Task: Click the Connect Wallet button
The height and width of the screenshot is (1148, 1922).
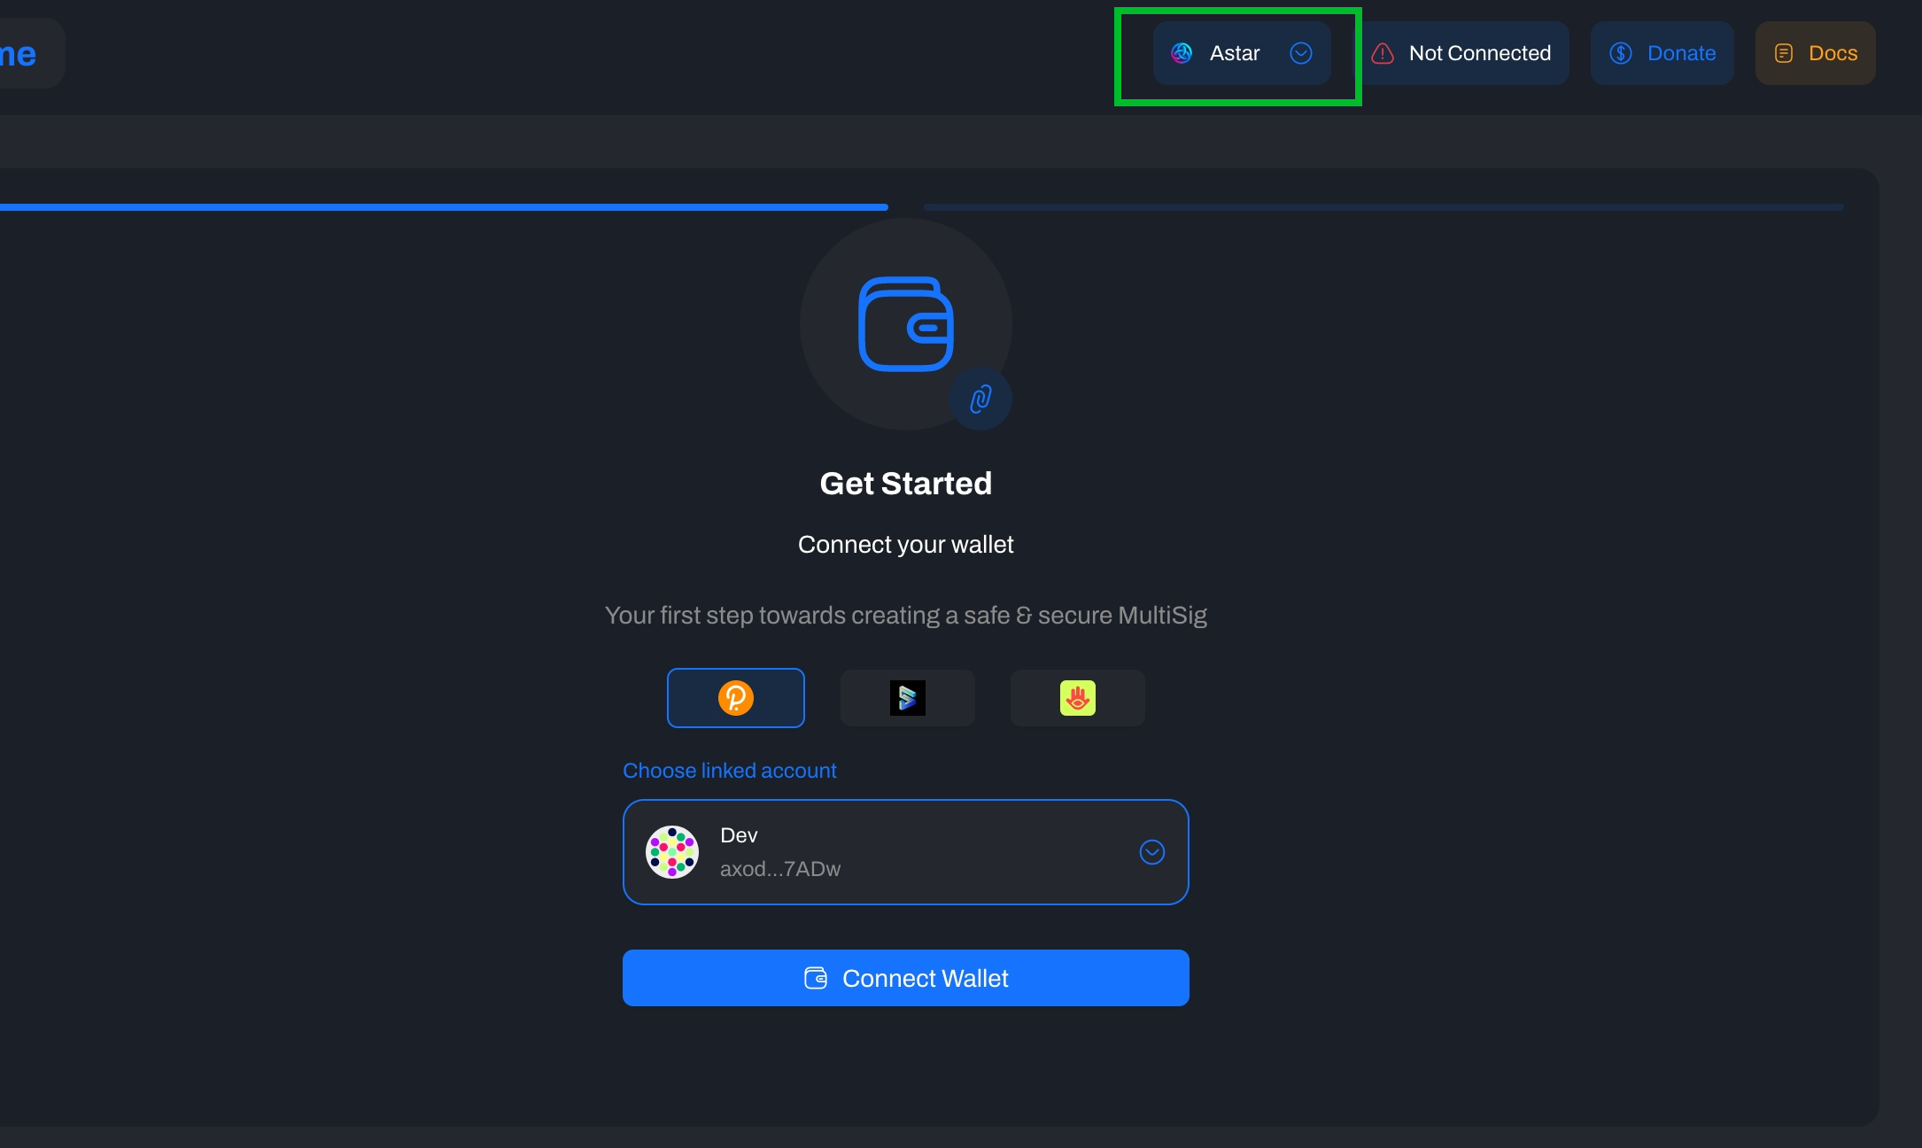Action: (906, 977)
